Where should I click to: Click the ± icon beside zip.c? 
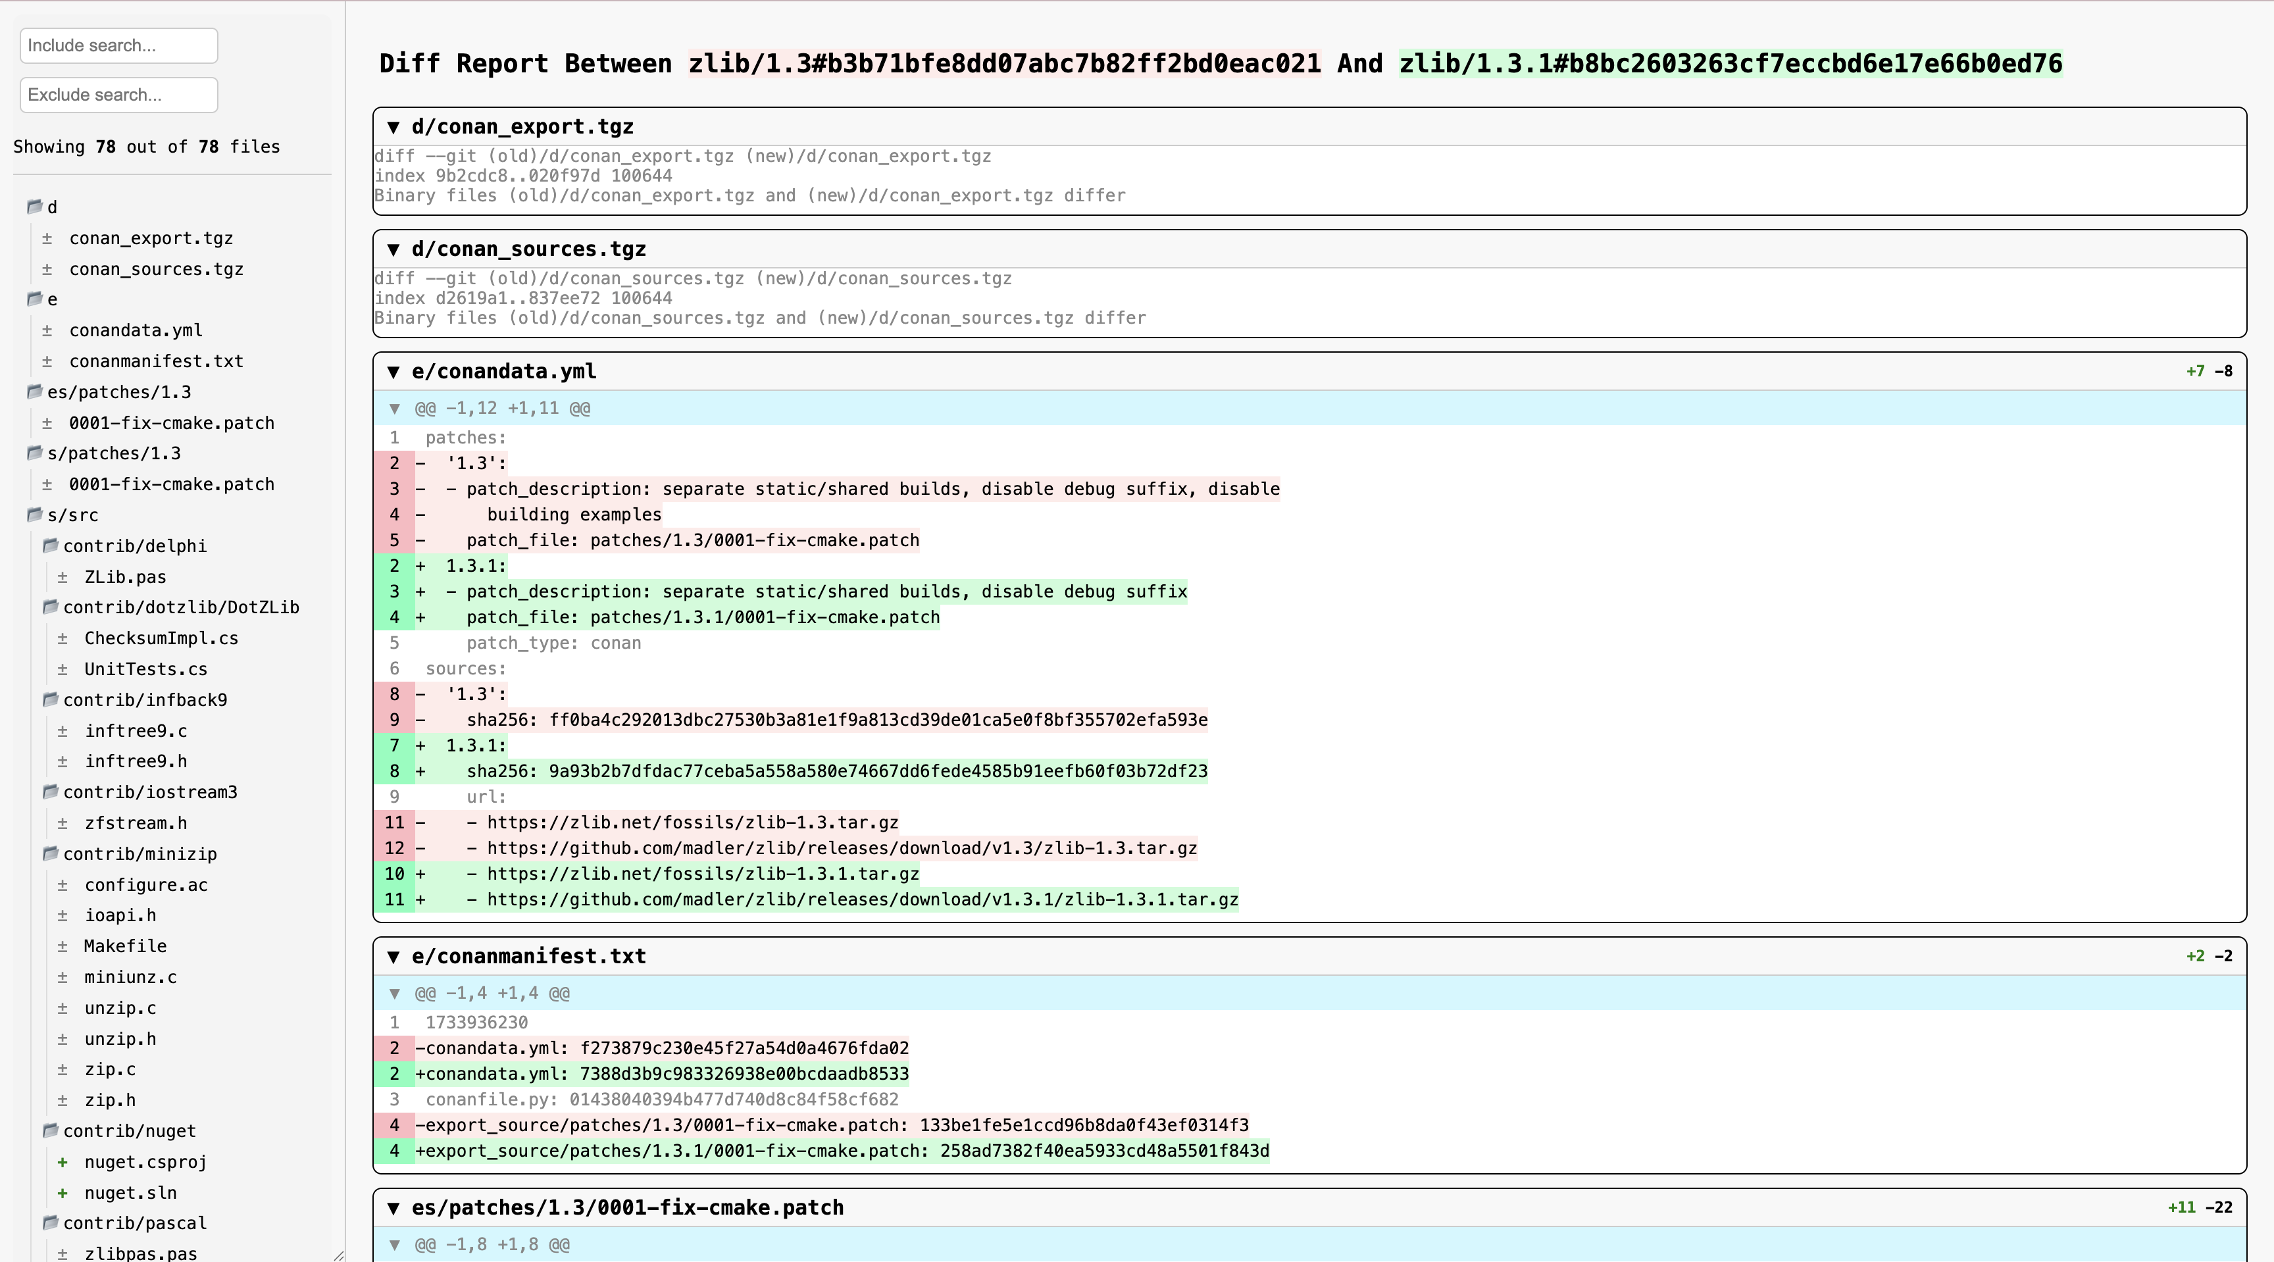[x=62, y=1070]
